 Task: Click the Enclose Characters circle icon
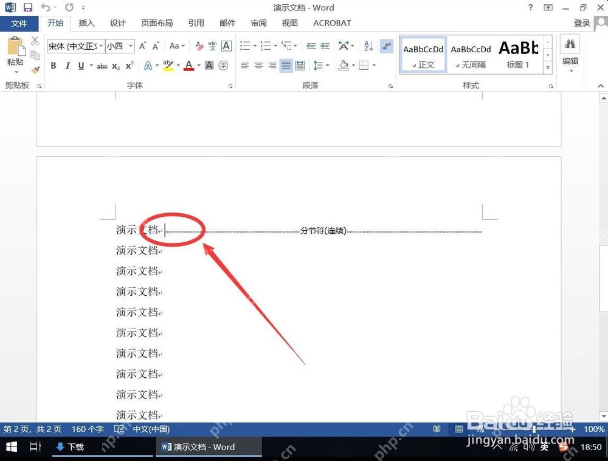[223, 66]
